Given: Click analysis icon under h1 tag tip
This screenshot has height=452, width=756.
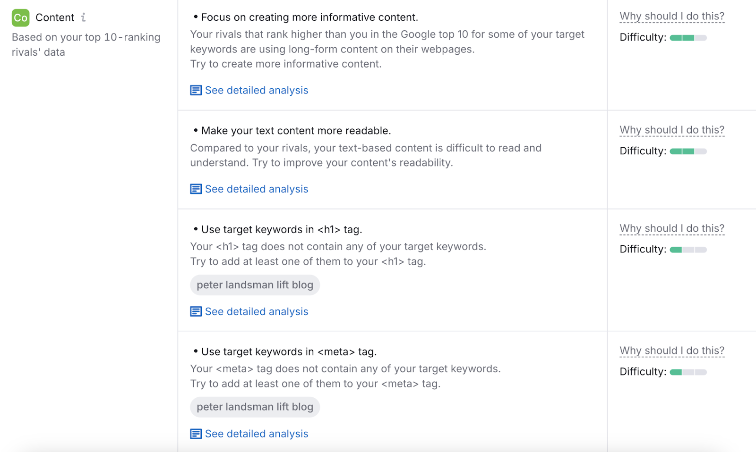Looking at the screenshot, I should point(195,311).
